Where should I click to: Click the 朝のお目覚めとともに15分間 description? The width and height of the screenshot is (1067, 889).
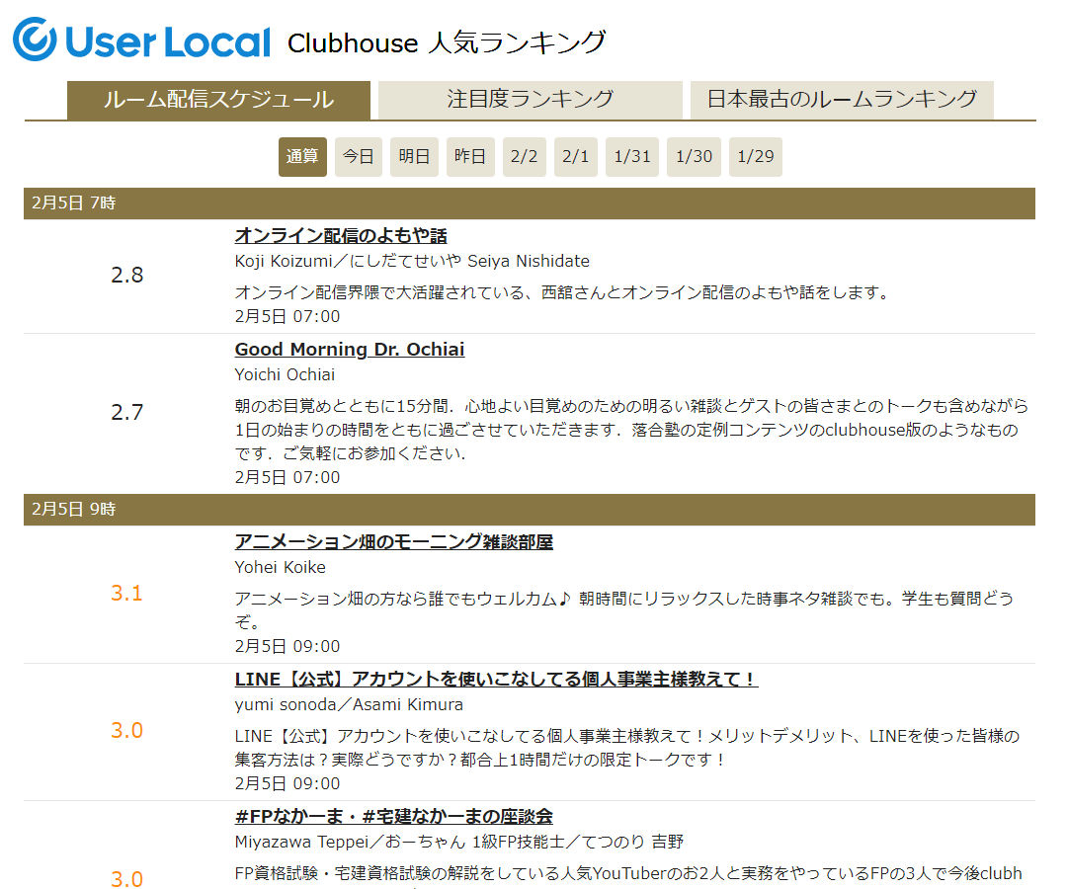click(632, 430)
